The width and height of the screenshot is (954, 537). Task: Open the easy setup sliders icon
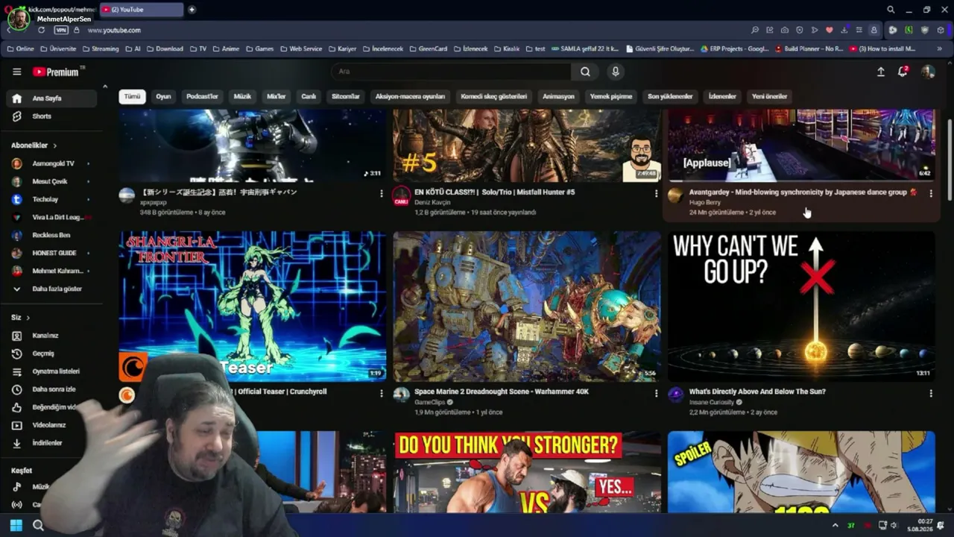(859, 30)
